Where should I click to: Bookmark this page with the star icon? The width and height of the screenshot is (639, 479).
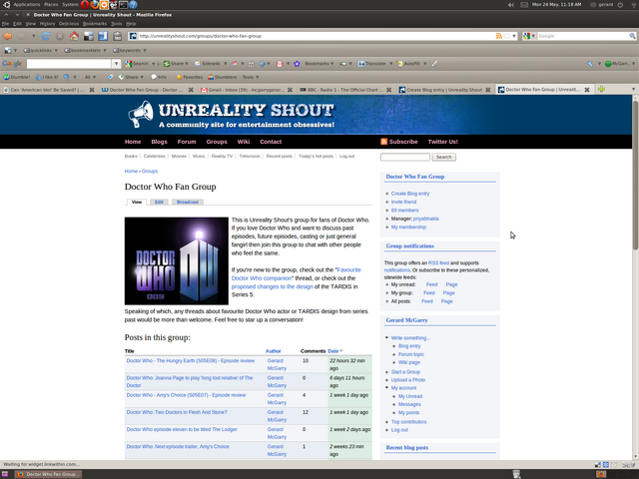[x=506, y=36]
